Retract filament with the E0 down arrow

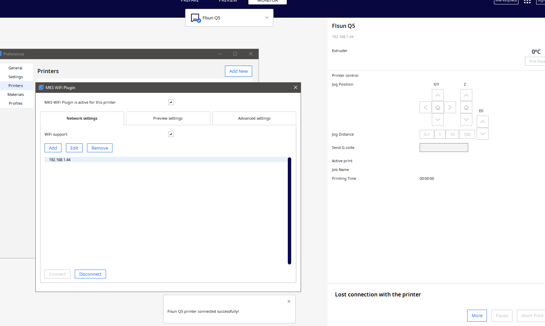482,134
